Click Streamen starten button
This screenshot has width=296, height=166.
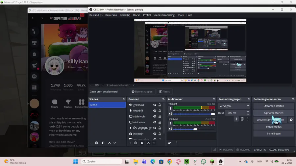pyautogui.click(x=274, y=106)
